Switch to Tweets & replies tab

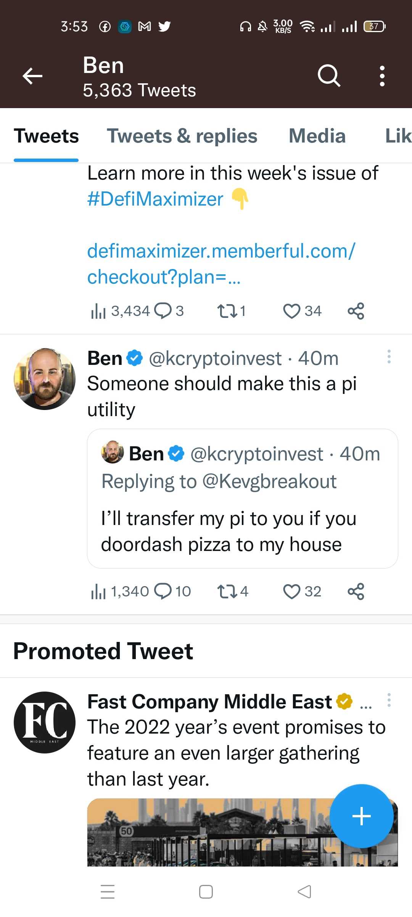coord(182,136)
